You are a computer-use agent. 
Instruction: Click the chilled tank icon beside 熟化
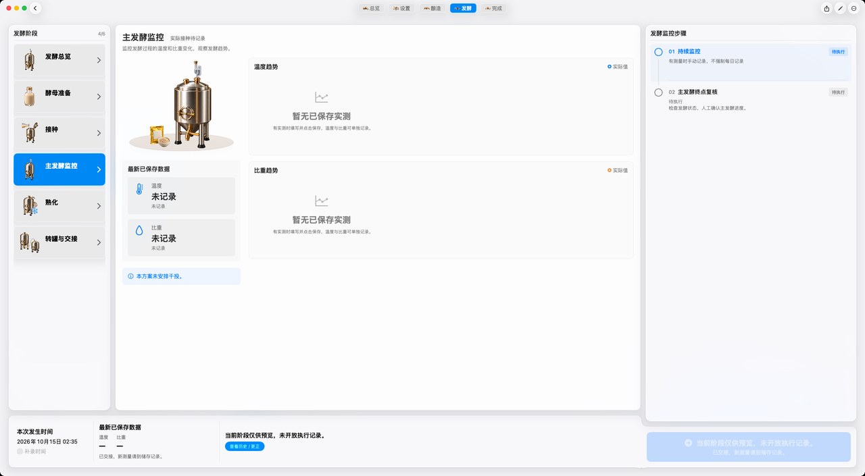tap(30, 206)
